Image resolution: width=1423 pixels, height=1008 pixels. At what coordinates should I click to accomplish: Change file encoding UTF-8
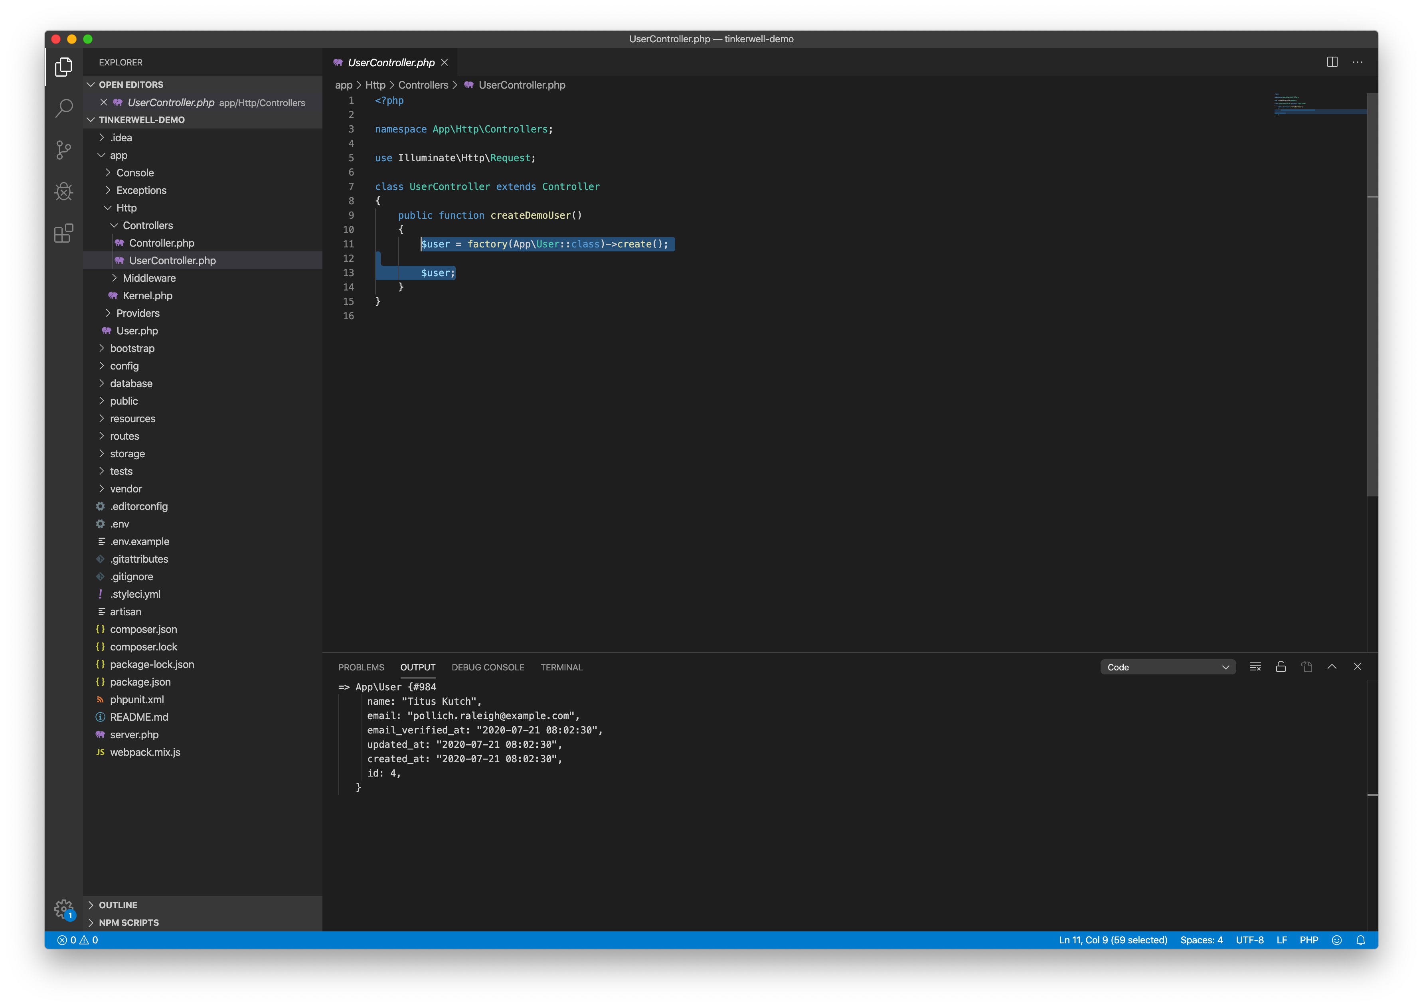point(1249,940)
